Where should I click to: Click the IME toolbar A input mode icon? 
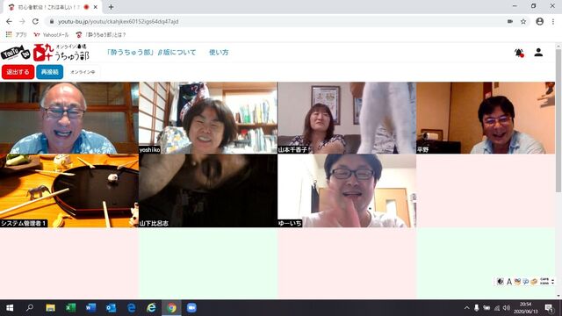509,282
